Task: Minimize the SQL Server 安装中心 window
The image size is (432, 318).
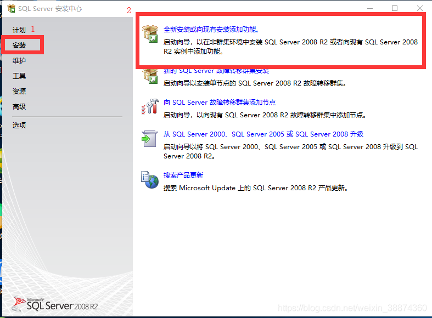Action: point(370,9)
